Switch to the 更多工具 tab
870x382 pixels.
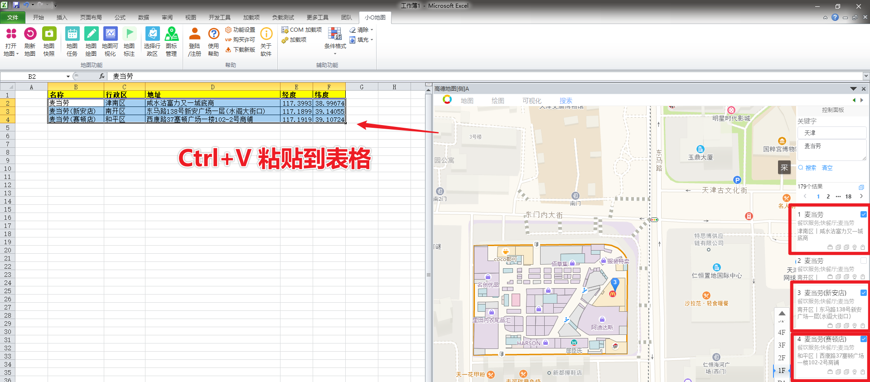(318, 17)
